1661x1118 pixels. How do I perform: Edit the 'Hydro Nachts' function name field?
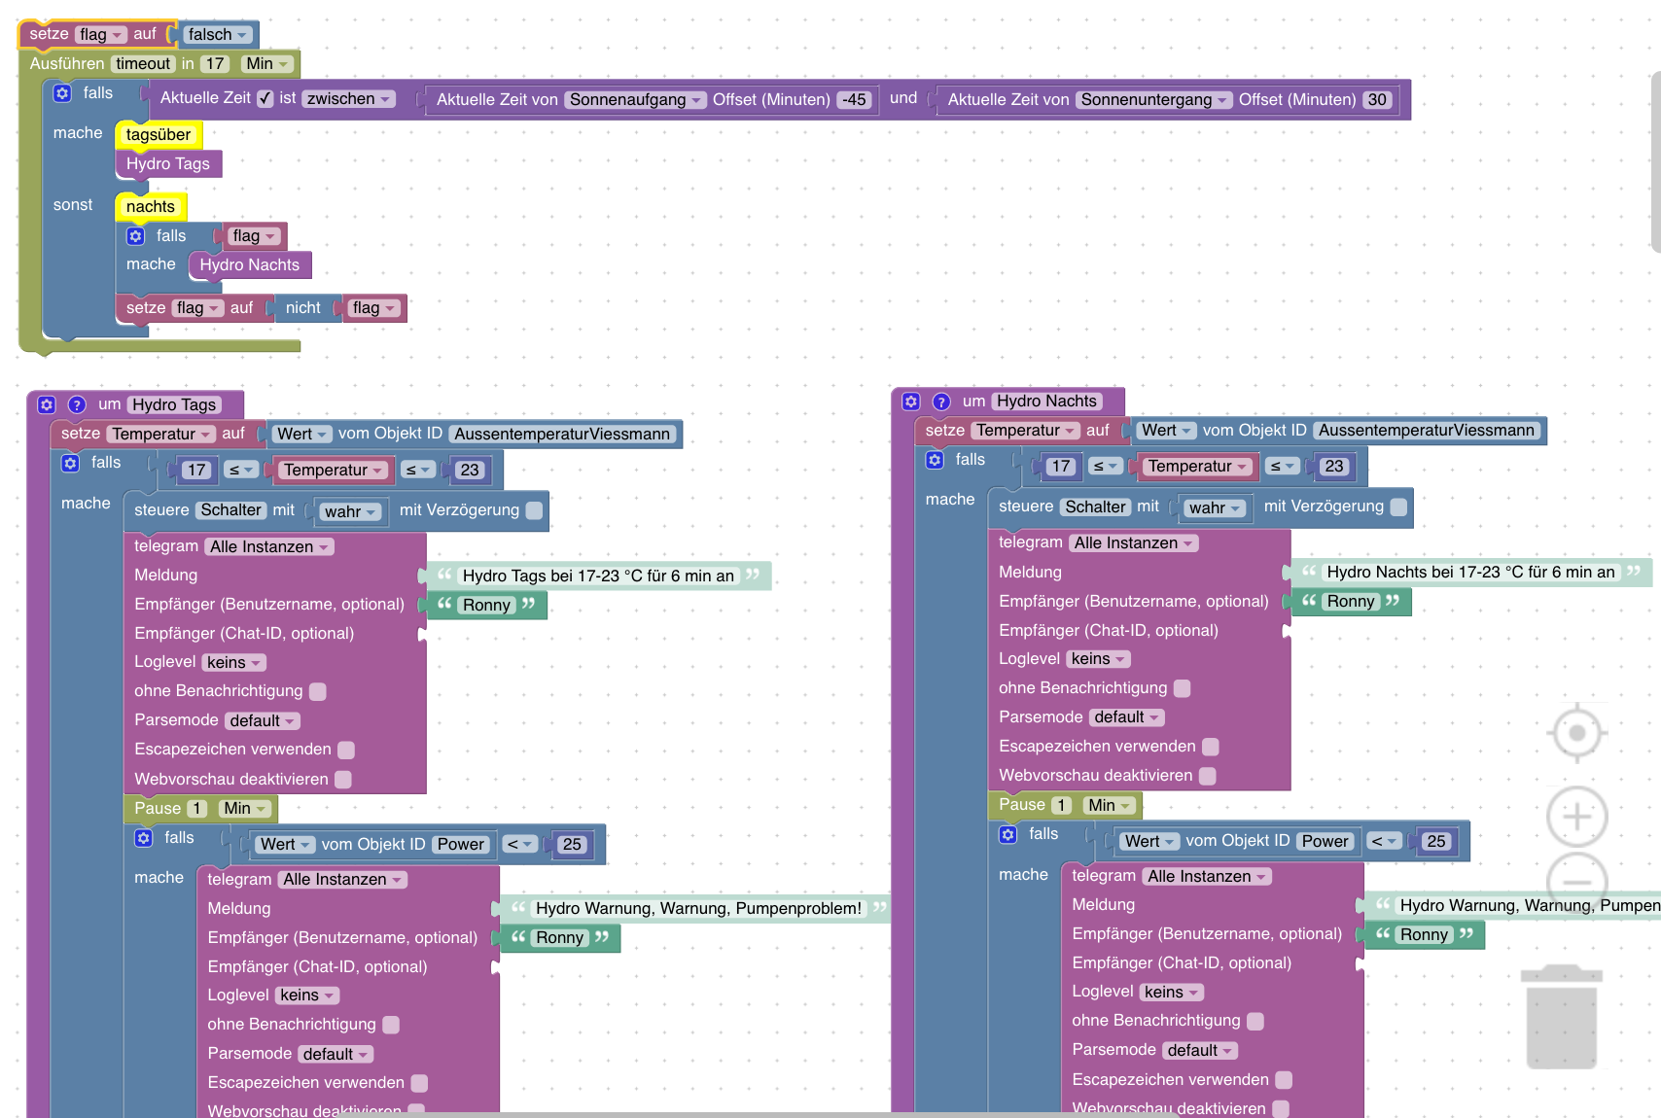tap(1046, 402)
